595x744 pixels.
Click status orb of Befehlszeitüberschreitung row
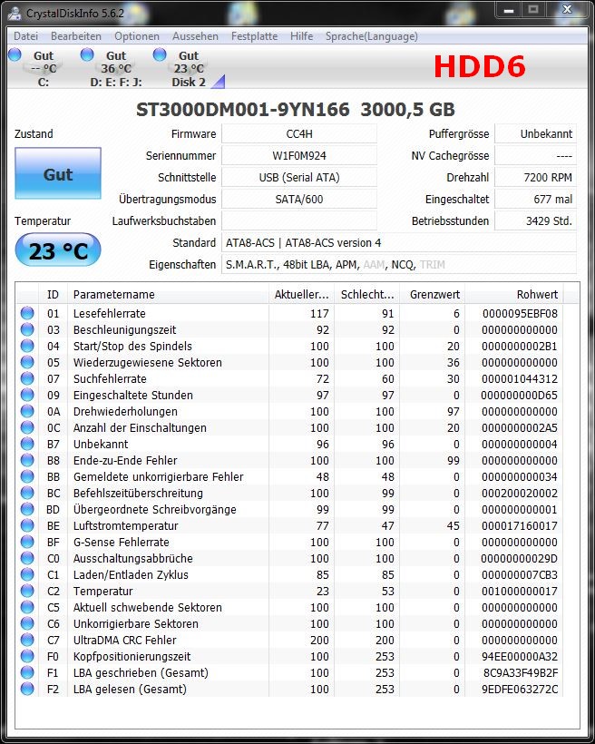[27, 493]
